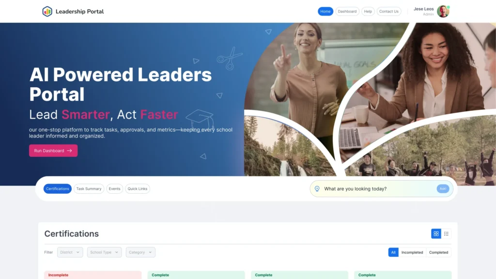
Task: Switch to list view of certifications
Action: 446,234
